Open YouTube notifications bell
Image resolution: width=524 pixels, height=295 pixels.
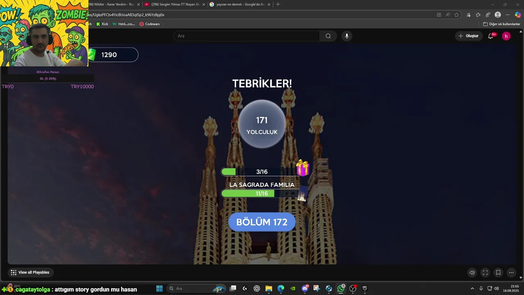coord(490,36)
